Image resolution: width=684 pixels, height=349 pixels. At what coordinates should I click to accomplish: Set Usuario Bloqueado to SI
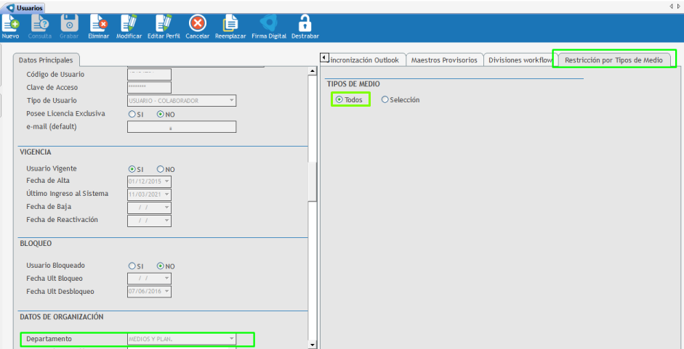click(132, 266)
